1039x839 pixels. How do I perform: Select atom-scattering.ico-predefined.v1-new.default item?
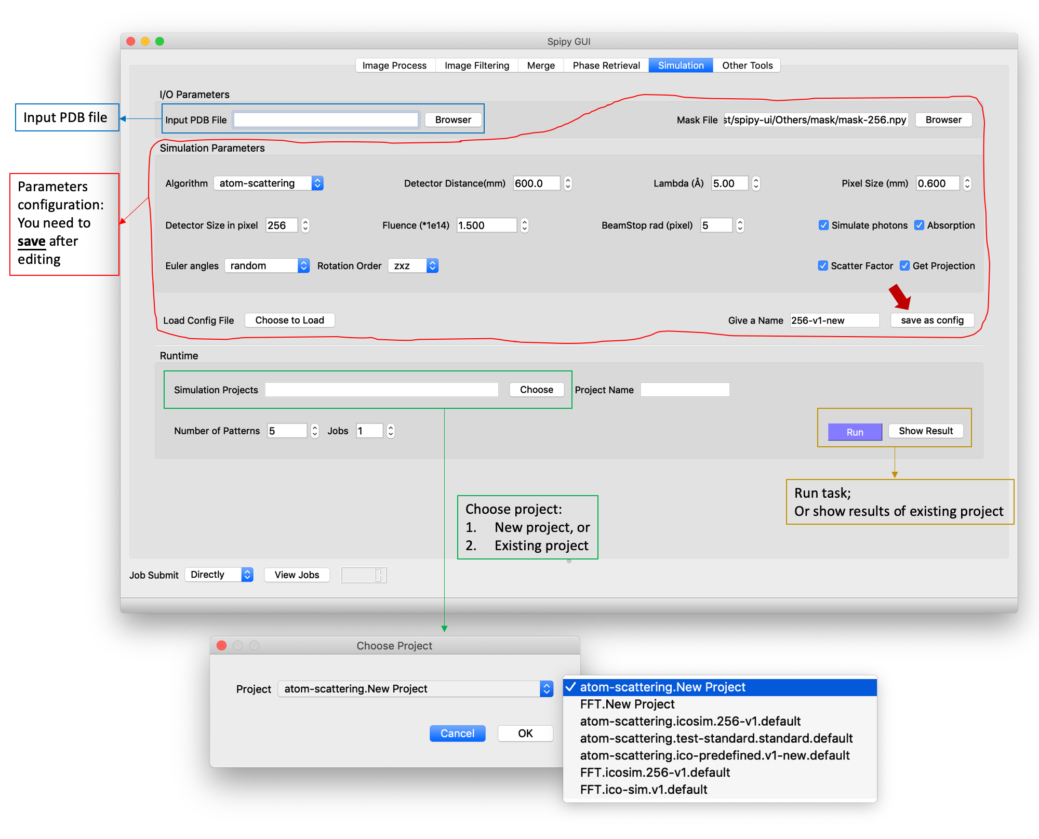720,755
